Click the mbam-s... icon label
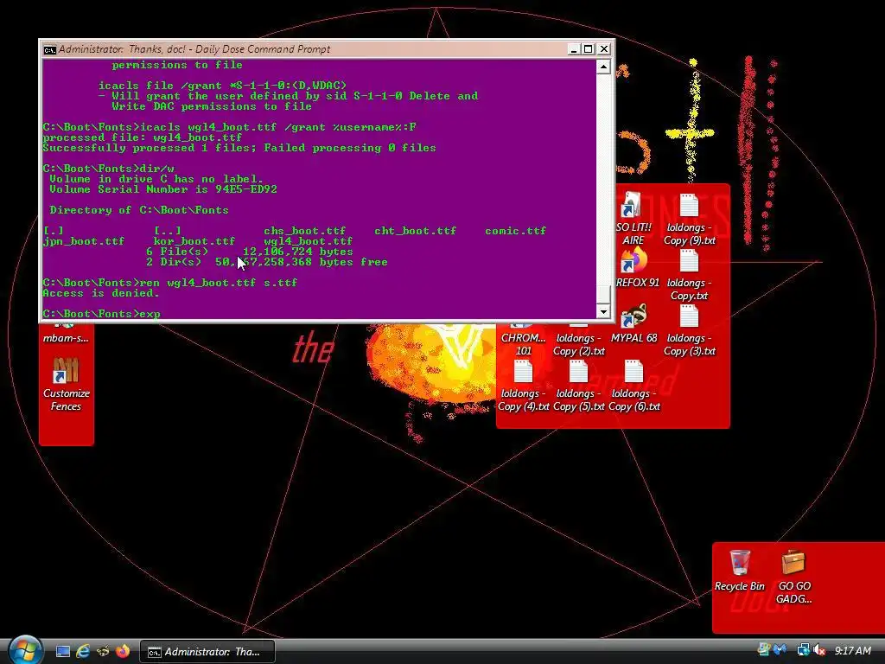This screenshot has height=664, width=885. pyautogui.click(x=66, y=338)
